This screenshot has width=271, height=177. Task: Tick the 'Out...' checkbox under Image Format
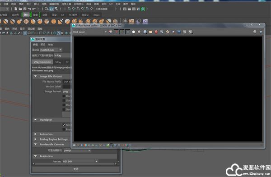[x=64, y=100]
